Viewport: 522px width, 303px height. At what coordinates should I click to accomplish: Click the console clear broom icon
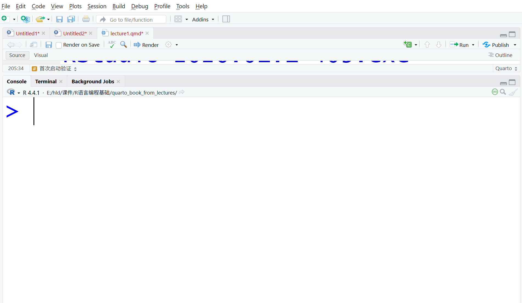click(513, 92)
